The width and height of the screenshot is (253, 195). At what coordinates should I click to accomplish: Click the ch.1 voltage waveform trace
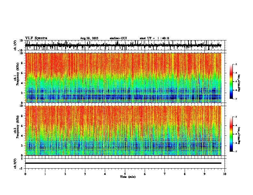(x=123, y=46)
